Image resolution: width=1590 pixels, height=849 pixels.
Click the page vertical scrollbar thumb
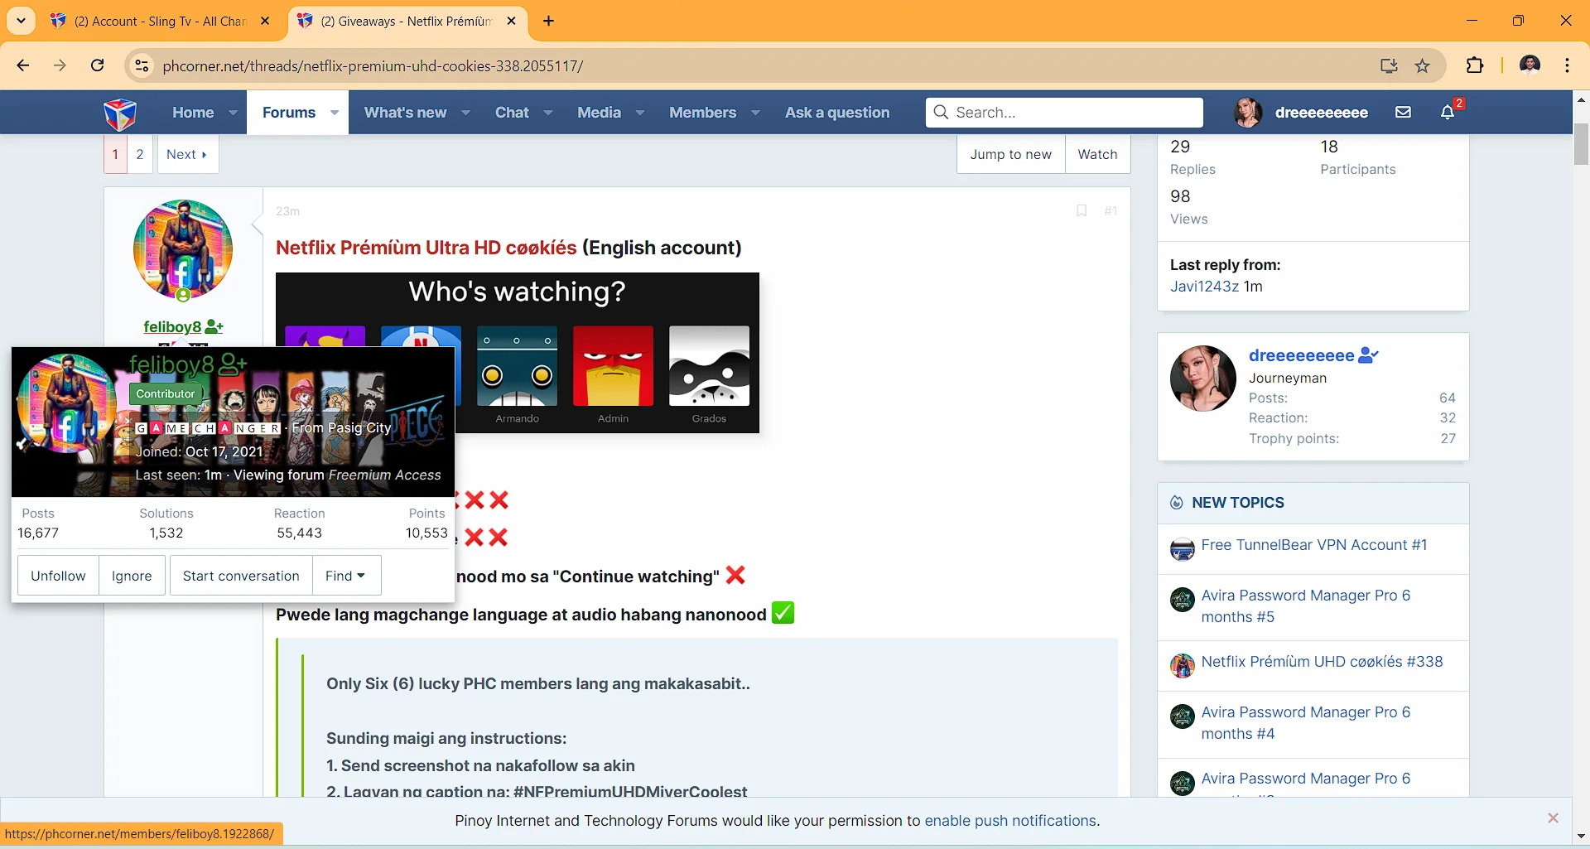click(1581, 145)
